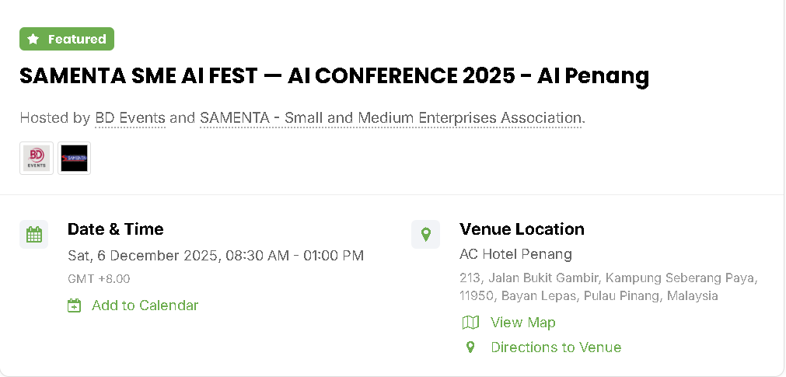
Task: Open the View Map link
Action: point(522,323)
